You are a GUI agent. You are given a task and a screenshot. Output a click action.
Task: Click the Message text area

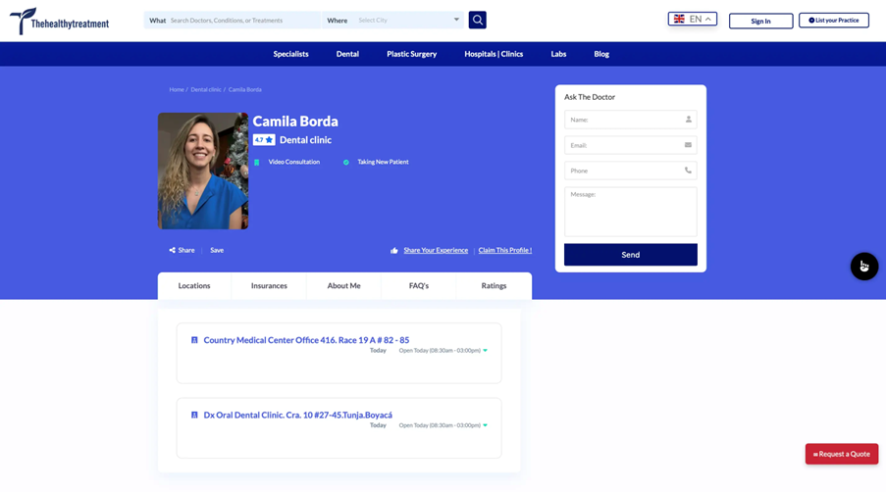click(x=630, y=211)
